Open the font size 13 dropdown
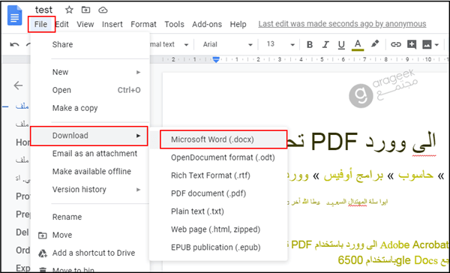This screenshot has height=273, width=450. 280,44
